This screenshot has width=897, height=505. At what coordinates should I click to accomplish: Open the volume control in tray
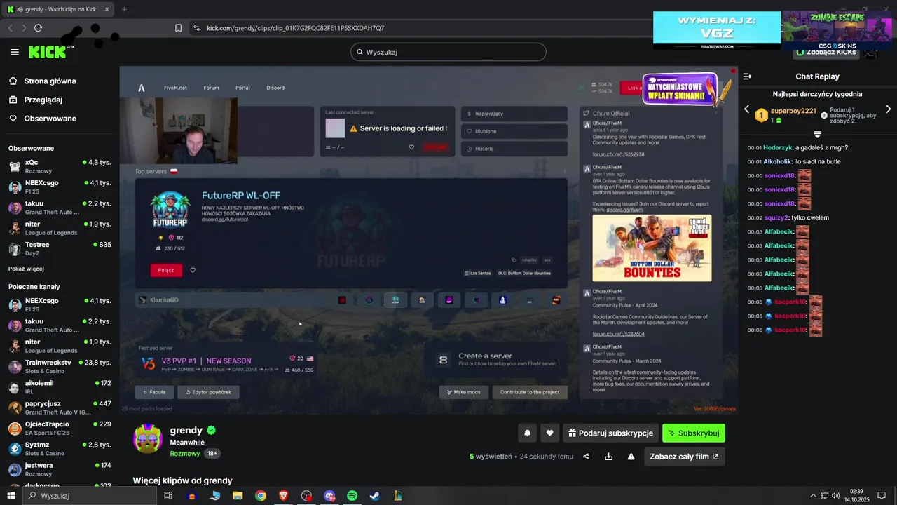point(835,496)
